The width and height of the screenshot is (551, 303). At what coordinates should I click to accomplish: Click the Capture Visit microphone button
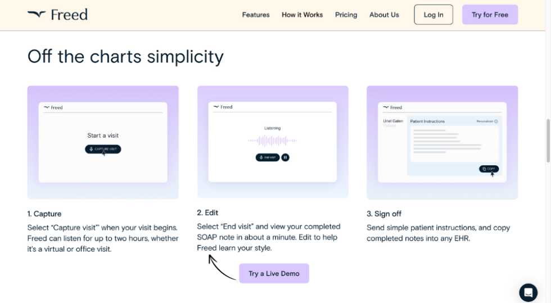[x=103, y=149]
